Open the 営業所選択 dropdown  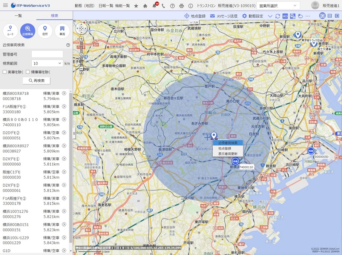point(278,6)
